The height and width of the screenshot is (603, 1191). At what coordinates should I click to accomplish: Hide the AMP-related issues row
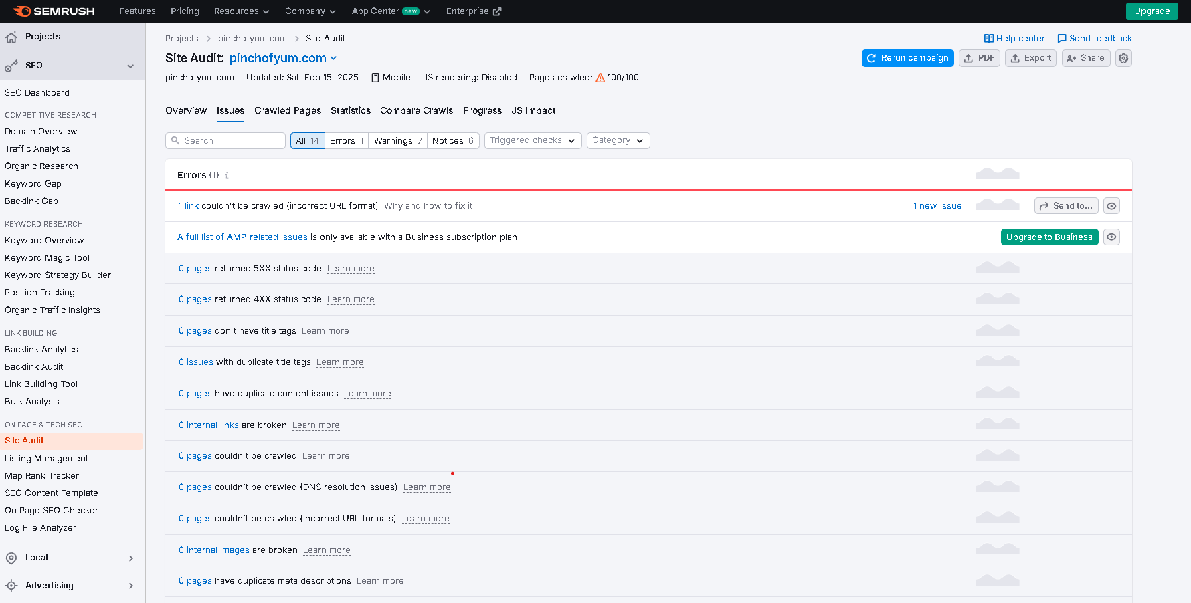click(x=1111, y=237)
